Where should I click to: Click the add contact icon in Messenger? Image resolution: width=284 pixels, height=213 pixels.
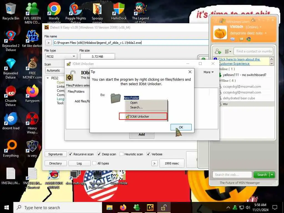pyautogui.click(x=218, y=51)
